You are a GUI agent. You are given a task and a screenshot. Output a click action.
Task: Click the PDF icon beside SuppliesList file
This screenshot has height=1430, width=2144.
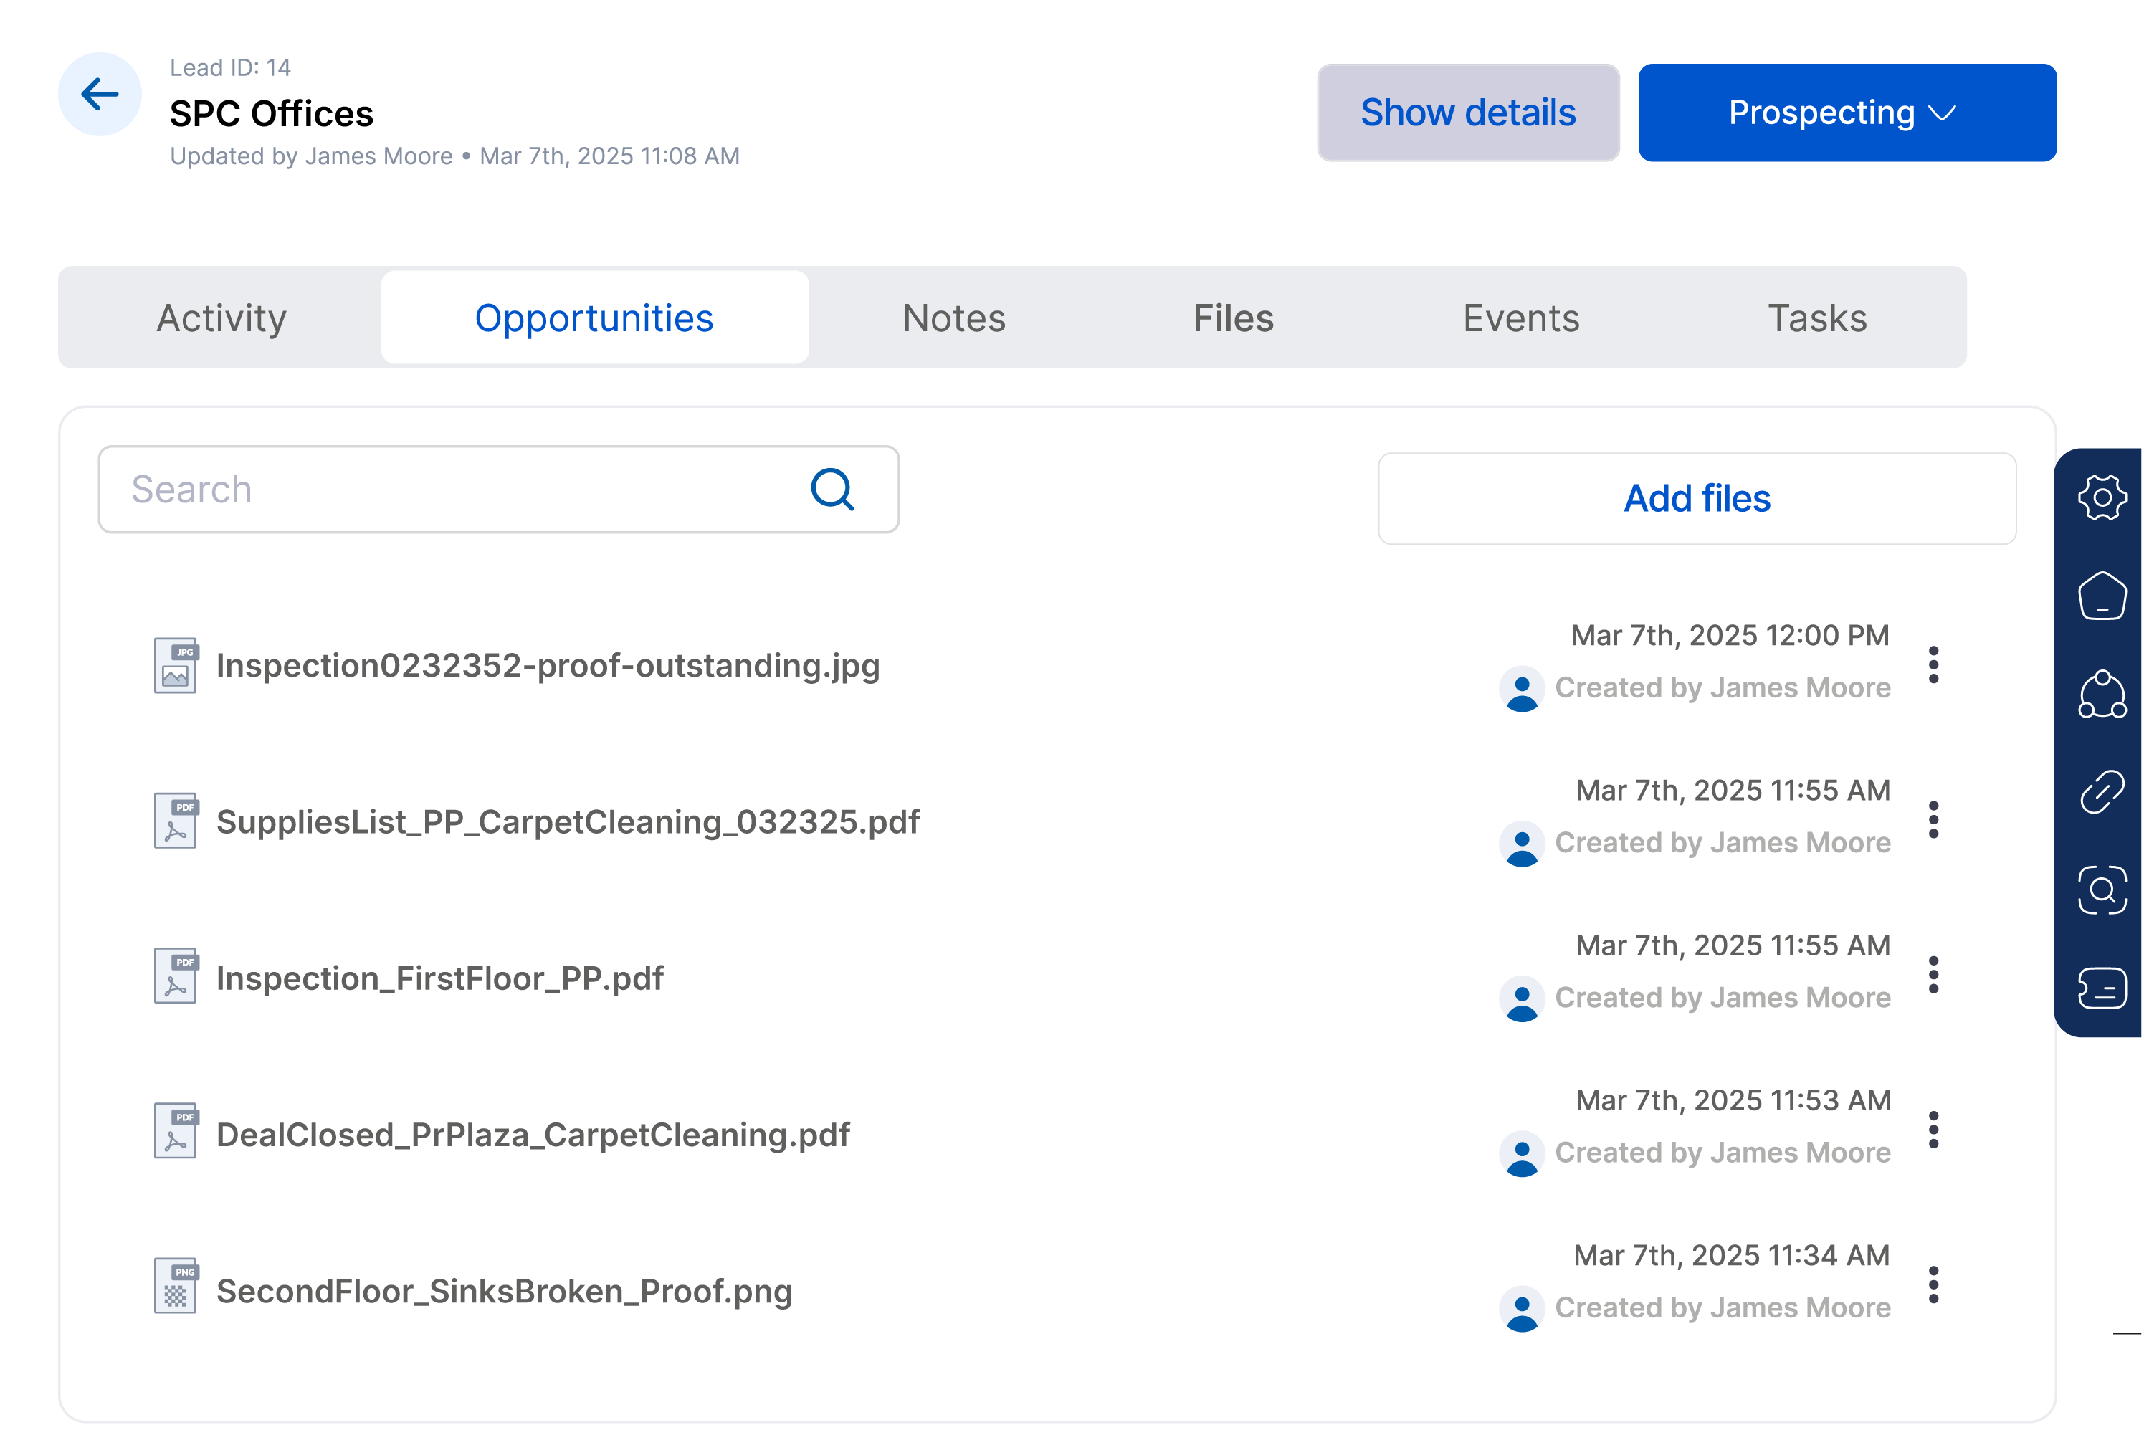(176, 821)
